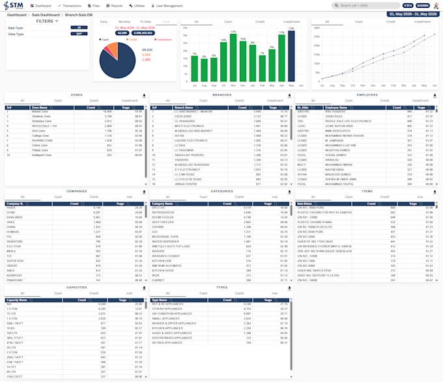443x382 pixels.
Task: Select the FAZALSONS branch row
Action: coord(220,116)
